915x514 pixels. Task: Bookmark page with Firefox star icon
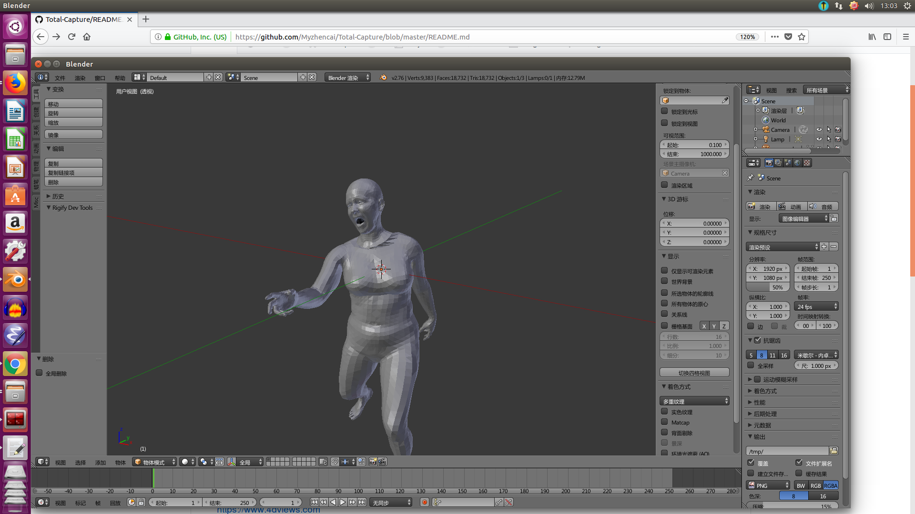(x=802, y=37)
